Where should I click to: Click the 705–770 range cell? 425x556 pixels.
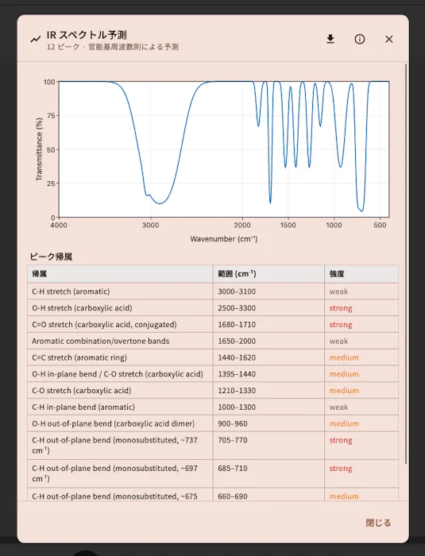tap(269, 446)
